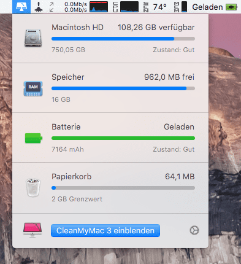Open the red network activity graph
Image resolution: width=241 pixels, height=264 pixels.
[99, 7]
